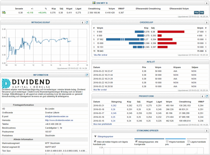Screen dimensions: 210x155
Task: Click the Stängningspriser expander label
Action: [x=105, y=136]
